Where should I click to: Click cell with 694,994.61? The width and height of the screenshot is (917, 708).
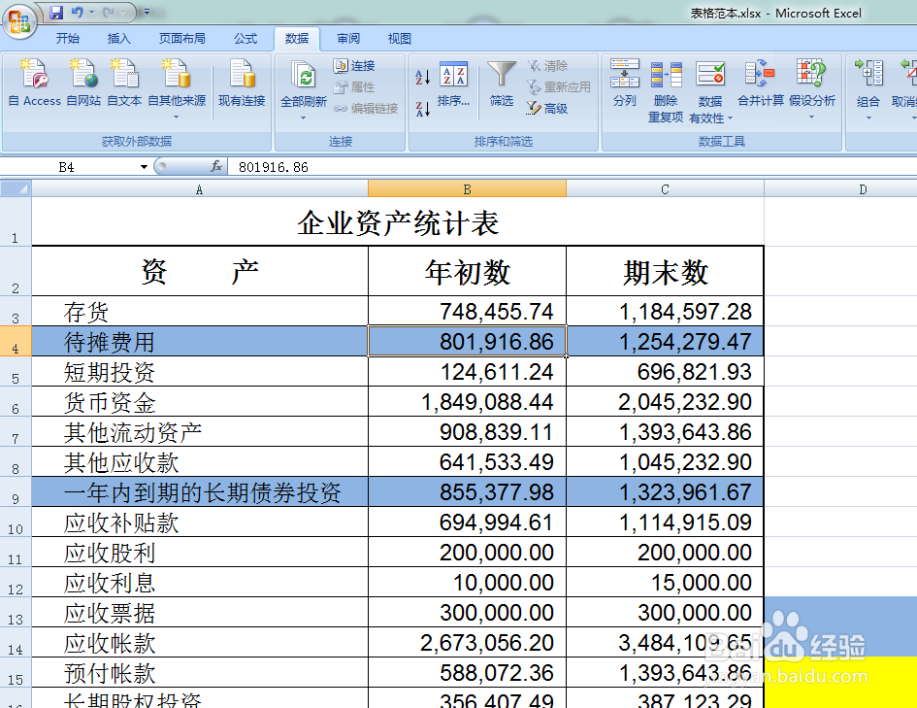(x=468, y=522)
